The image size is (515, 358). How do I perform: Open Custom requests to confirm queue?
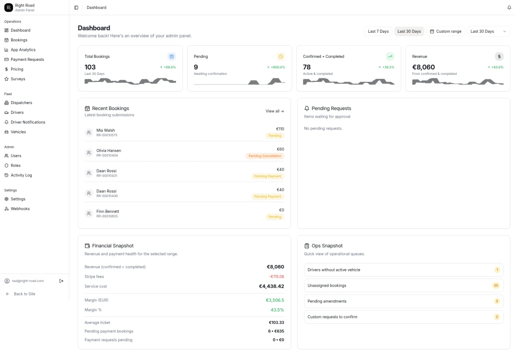(404, 317)
